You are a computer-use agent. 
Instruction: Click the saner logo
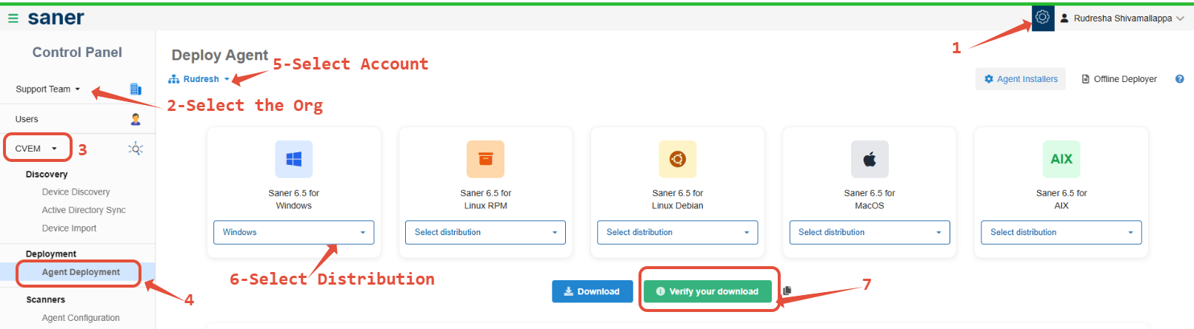coord(56,18)
